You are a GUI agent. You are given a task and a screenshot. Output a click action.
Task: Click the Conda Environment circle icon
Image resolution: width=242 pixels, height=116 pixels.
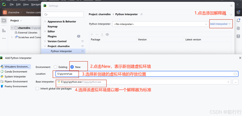tap(2, 72)
